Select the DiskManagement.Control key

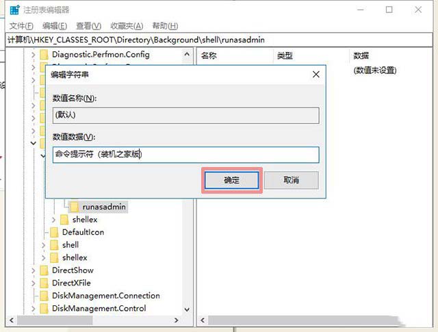(99, 309)
